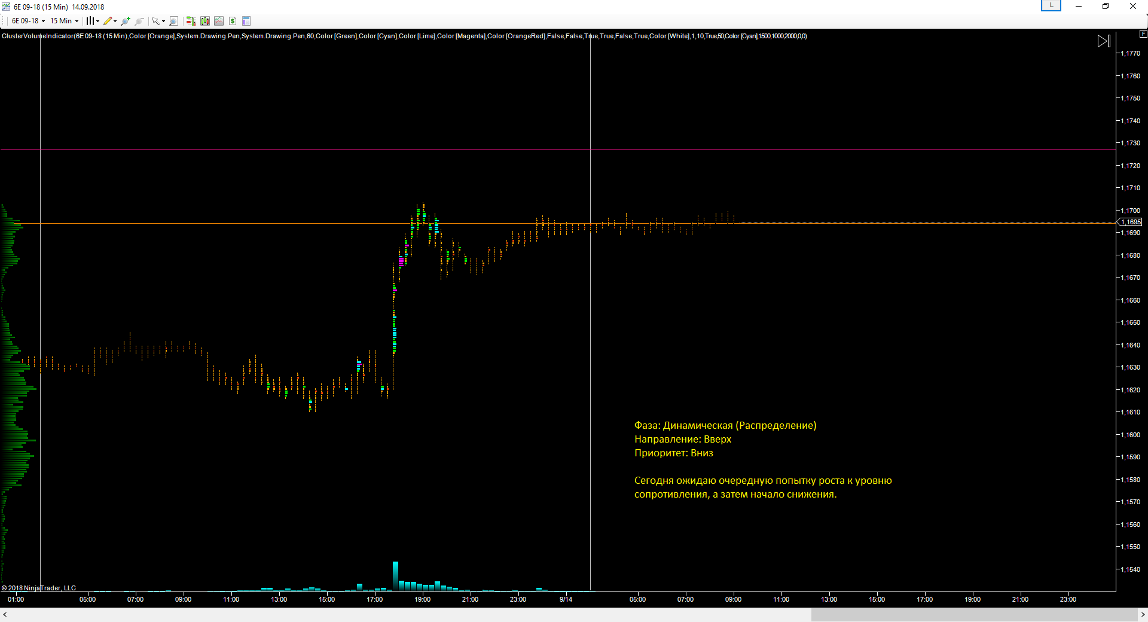Image resolution: width=1148 pixels, height=622 pixels.
Task: Open the bar chart style dropdown
Action: tap(93, 21)
